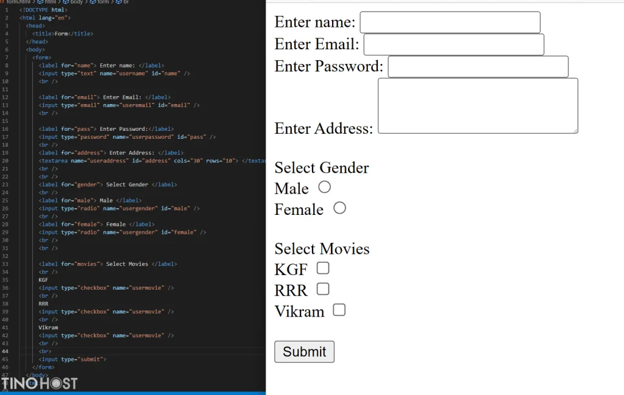Screen dimensions: 624x395
Task: Click the opening <form> tag on line 7
Action: pyautogui.click(x=42, y=58)
